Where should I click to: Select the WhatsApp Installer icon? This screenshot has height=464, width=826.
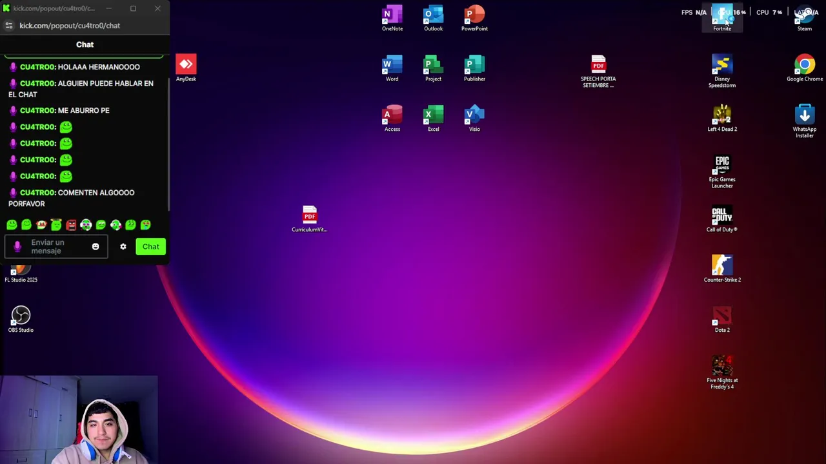pos(804,121)
